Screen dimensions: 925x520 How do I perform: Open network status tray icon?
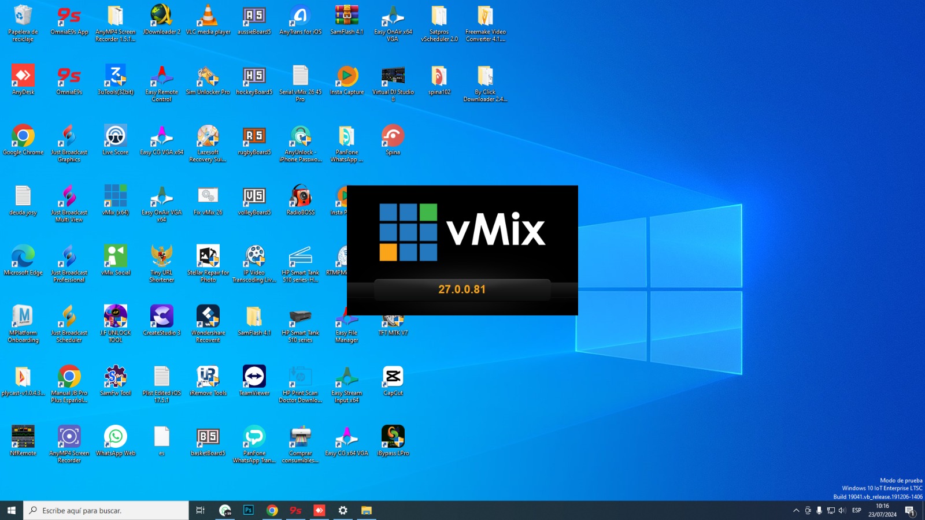pyautogui.click(x=831, y=510)
